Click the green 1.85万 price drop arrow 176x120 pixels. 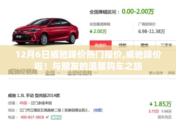click(x=151, y=104)
